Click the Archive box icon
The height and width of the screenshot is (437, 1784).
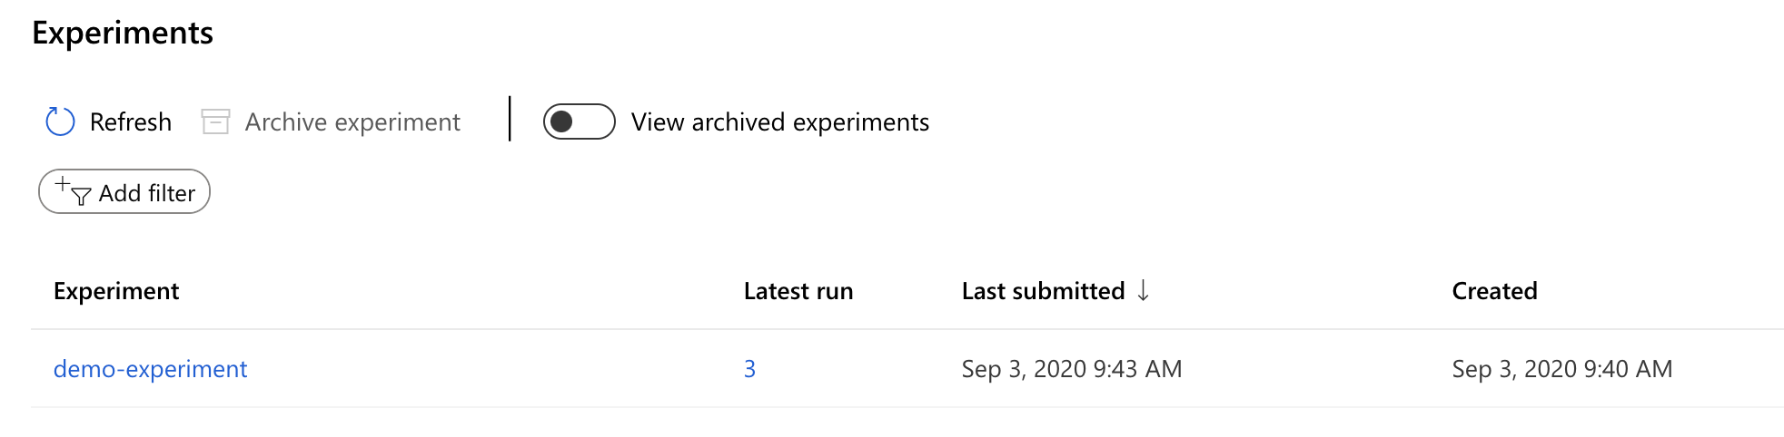(215, 121)
